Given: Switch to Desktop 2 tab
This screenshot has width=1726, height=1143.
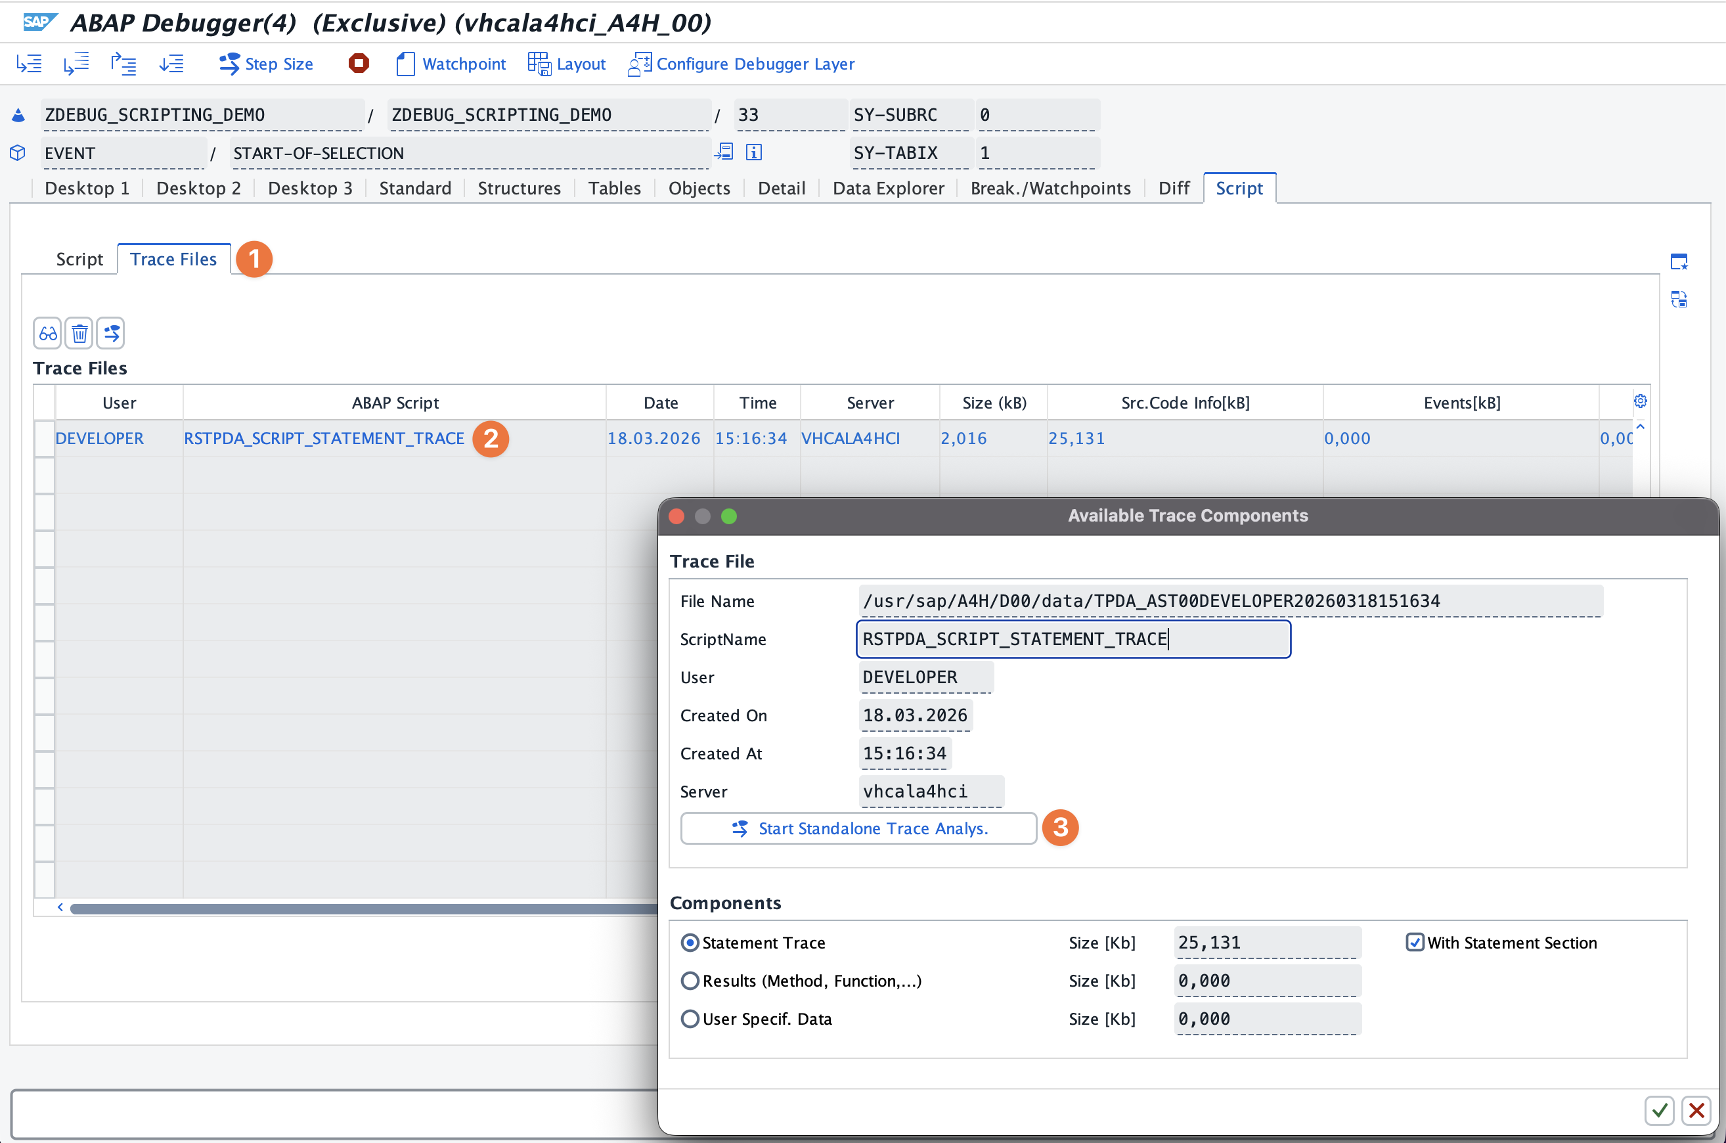Looking at the screenshot, I should pyautogui.click(x=198, y=188).
